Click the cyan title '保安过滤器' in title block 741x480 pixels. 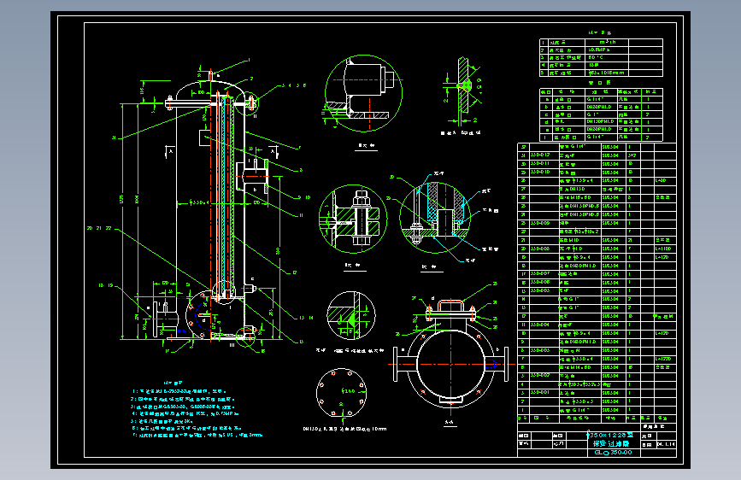[611, 443]
